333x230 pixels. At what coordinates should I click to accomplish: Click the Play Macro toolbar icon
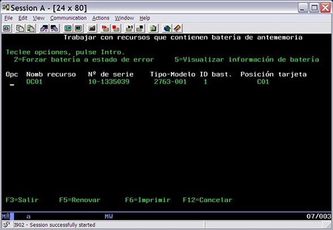pyautogui.click(x=129, y=28)
